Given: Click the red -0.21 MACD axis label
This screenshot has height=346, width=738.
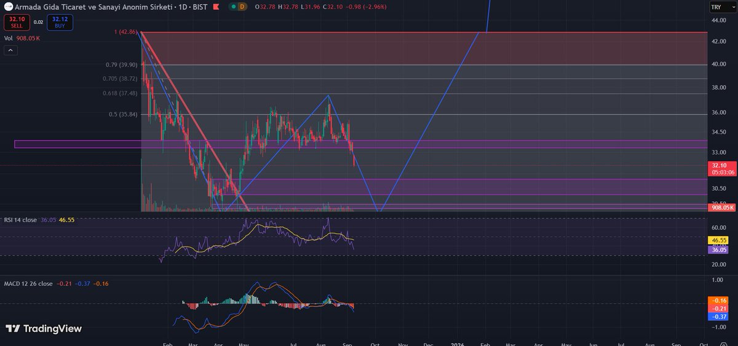Looking at the screenshot, I should (720, 309).
